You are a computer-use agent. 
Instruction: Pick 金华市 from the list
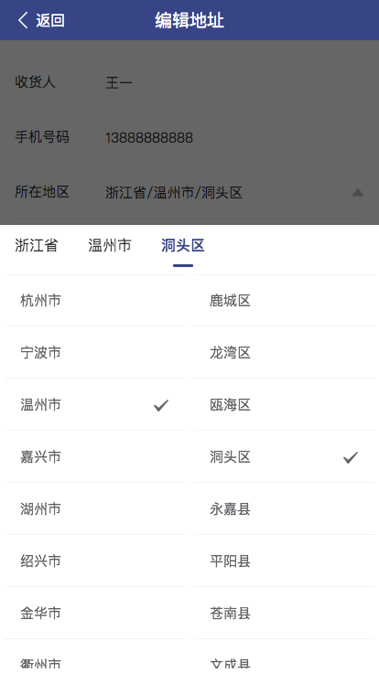pos(94,613)
